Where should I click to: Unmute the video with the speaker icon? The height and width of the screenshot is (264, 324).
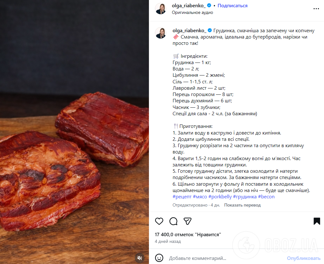coord(139,258)
